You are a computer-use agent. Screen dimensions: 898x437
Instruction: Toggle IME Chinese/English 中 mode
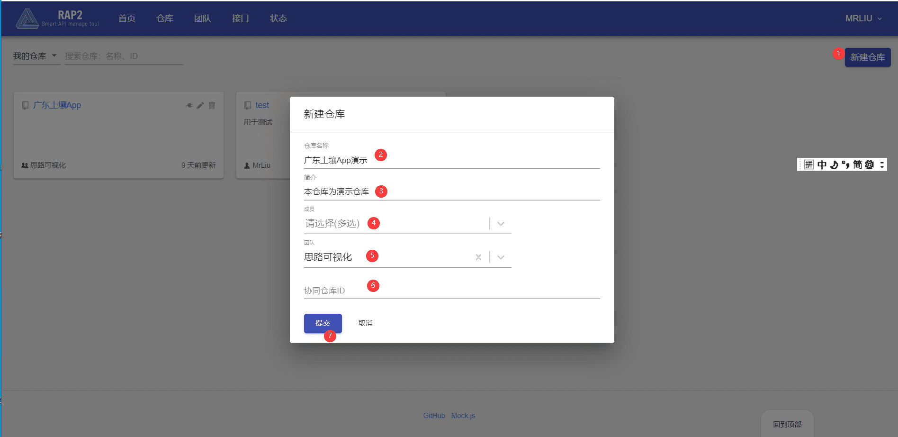[x=822, y=164]
